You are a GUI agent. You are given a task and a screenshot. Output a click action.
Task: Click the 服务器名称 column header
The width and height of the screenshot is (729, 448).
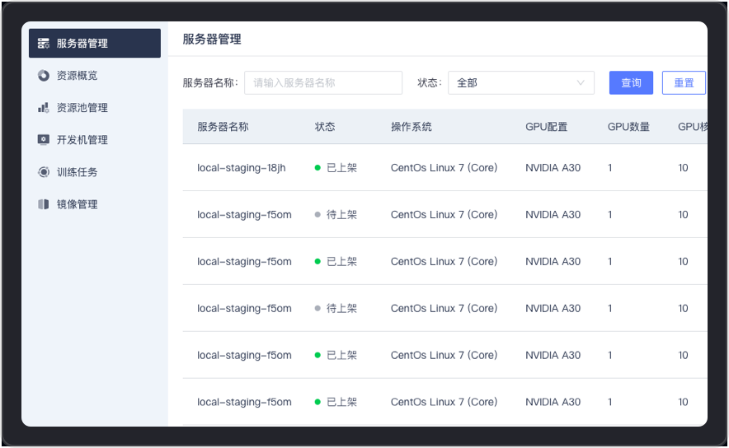click(x=223, y=127)
